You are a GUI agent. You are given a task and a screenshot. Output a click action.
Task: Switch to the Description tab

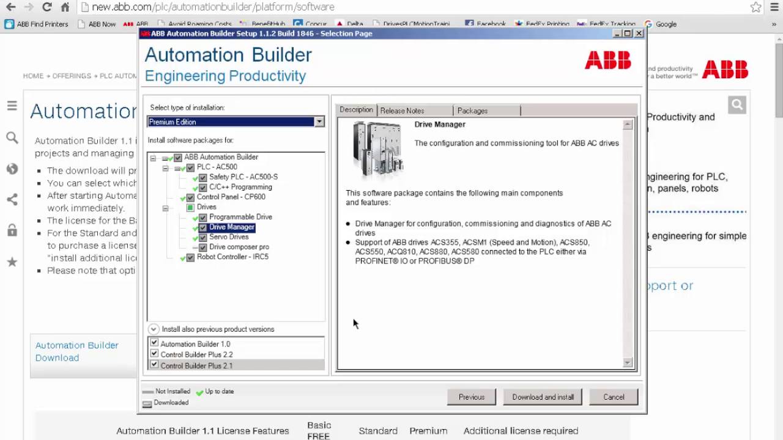pyautogui.click(x=356, y=110)
